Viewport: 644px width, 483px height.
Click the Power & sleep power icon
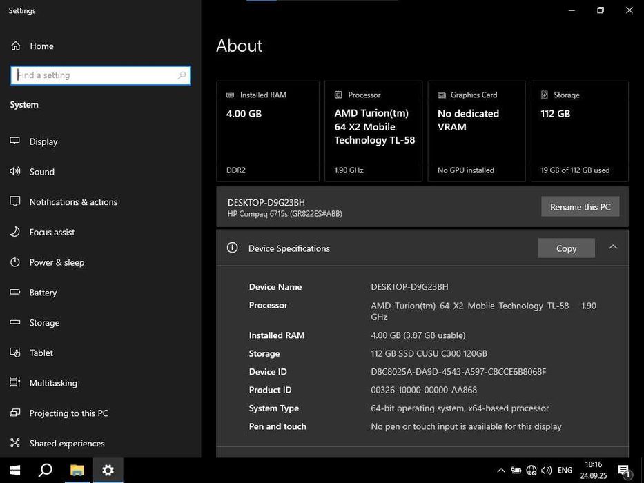[x=14, y=262]
